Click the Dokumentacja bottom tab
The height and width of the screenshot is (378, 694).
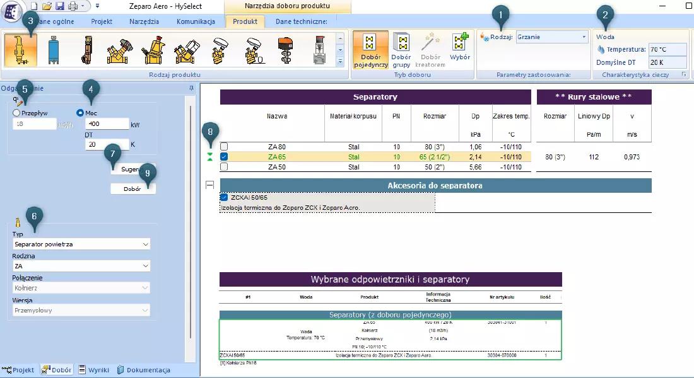click(144, 370)
